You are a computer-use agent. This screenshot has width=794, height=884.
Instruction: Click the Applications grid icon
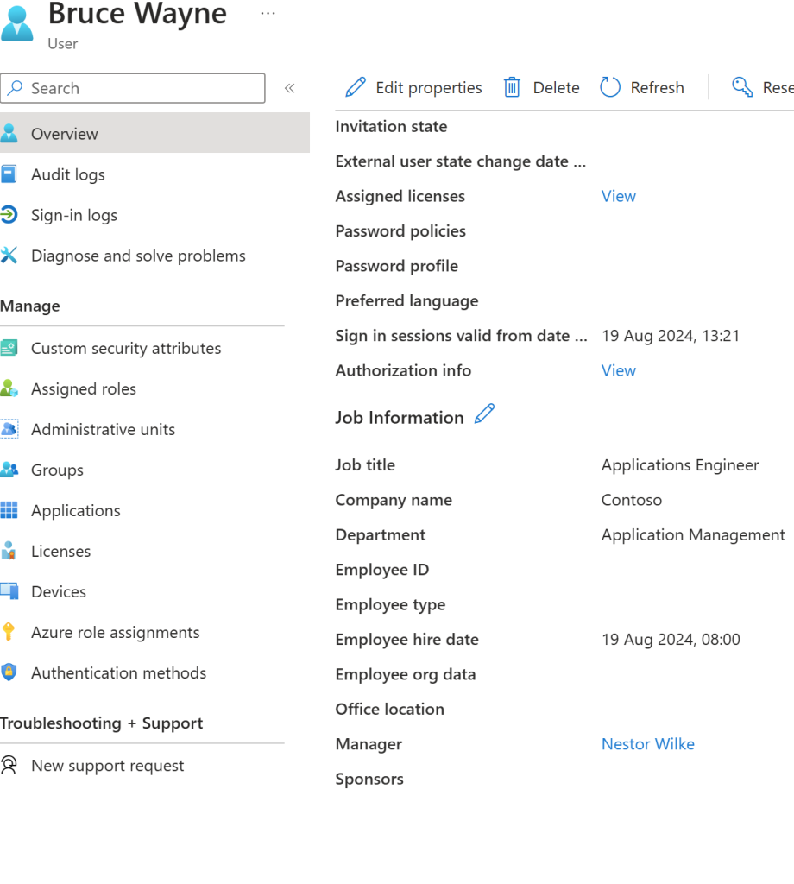coord(9,510)
